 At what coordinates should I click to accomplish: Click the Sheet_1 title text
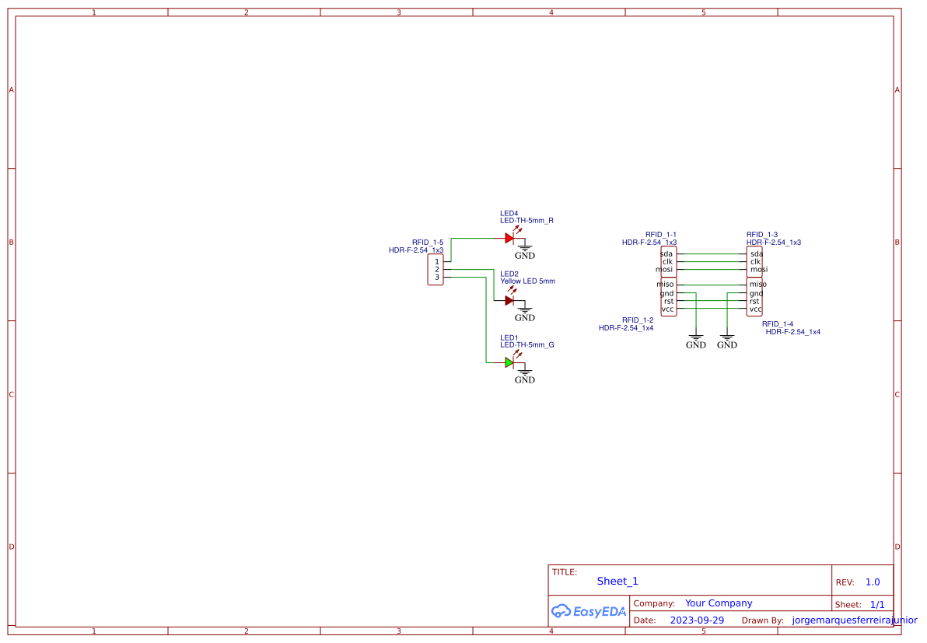617,581
